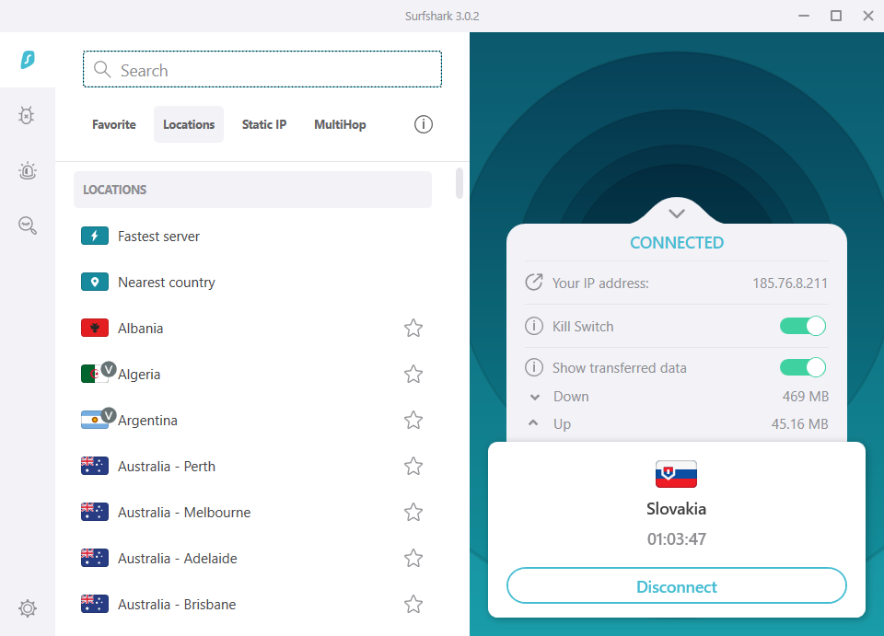Open the Search magnifier icon in the sidebar
884x636 pixels.
coord(28,225)
